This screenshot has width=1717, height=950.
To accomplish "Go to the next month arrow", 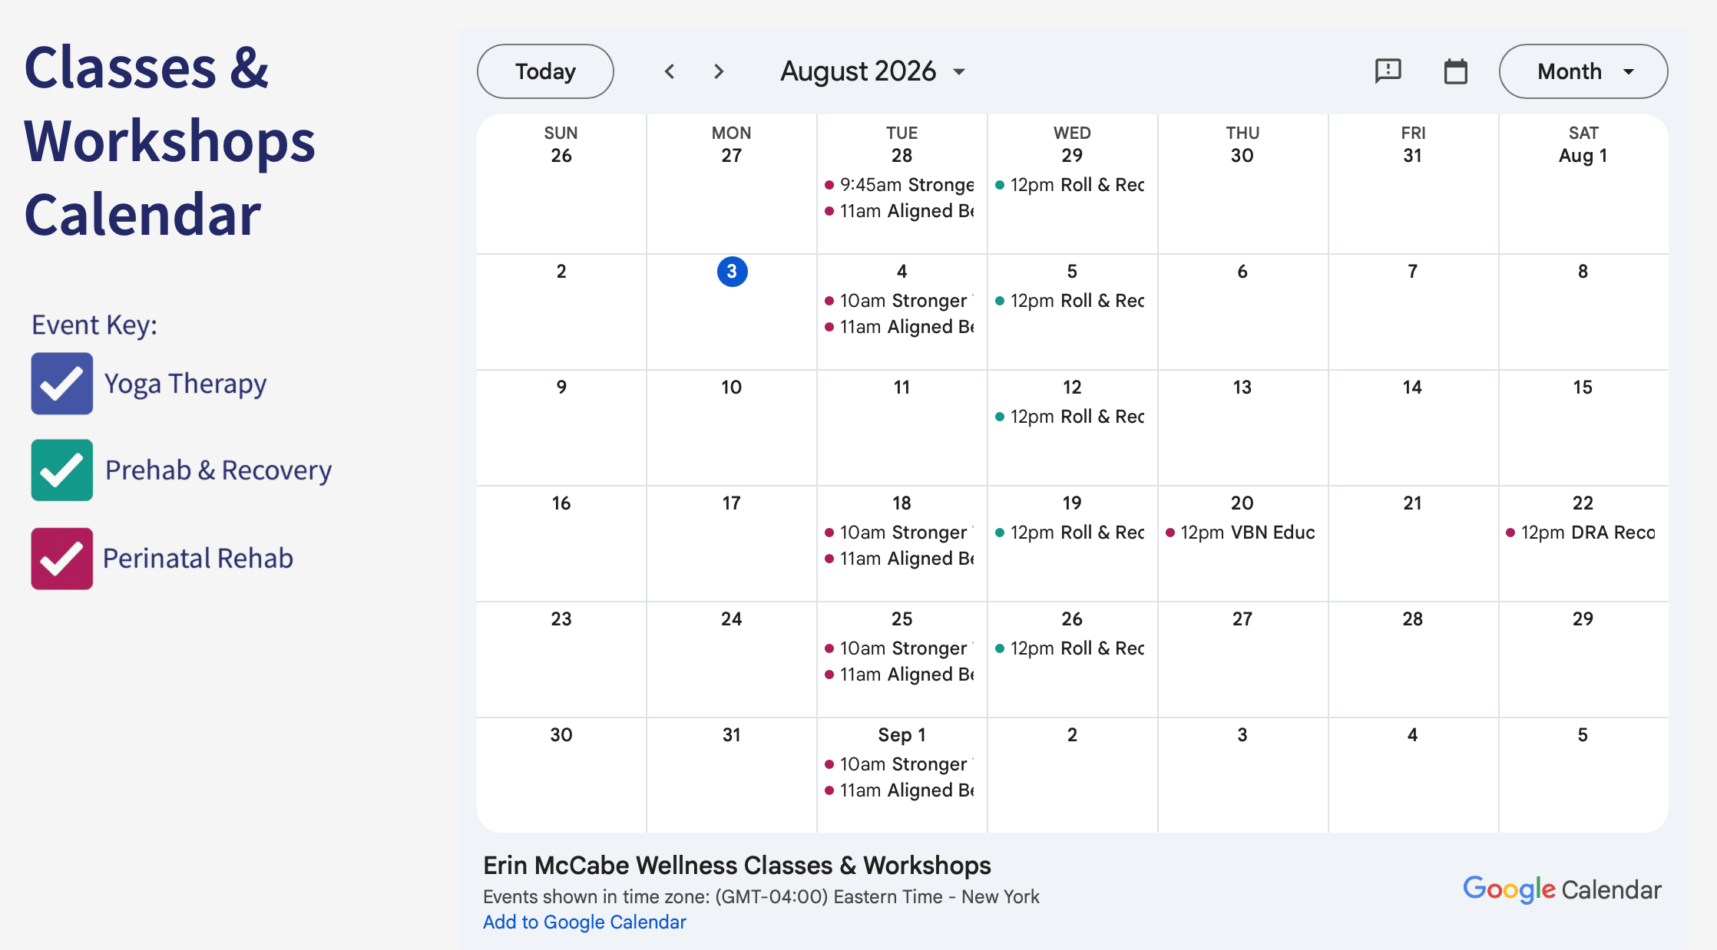I will [x=719, y=71].
